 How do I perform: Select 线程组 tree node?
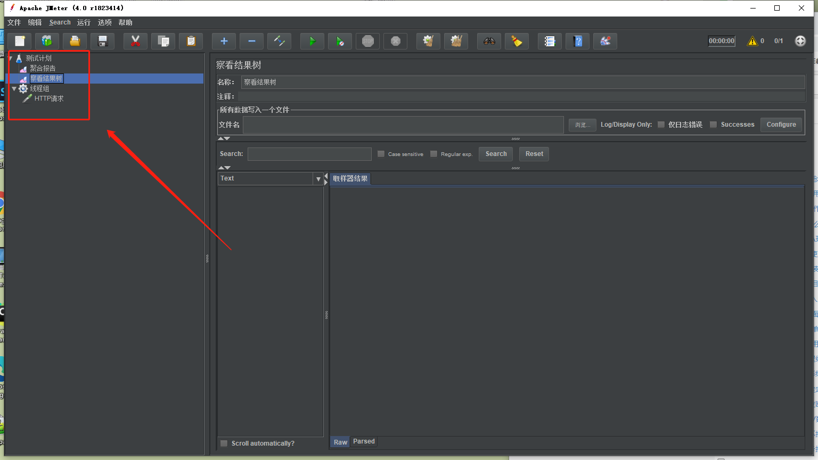39,88
